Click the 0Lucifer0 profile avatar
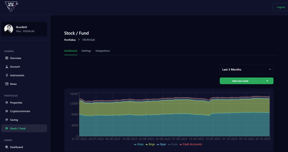The image size is (288, 152). (x=9, y=29)
